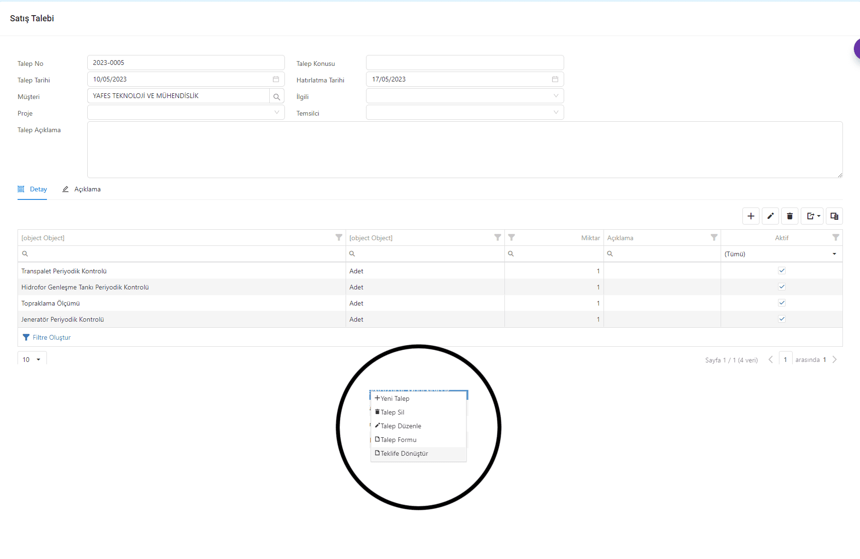Viewport: 860px width, 559px height.
Task: Toggle Aktif checkbox for Hidrofor Genleşme Tankı row
Action: coord(782,287)
